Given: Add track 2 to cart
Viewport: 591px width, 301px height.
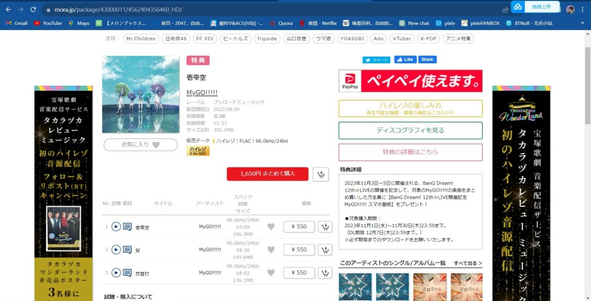Looking at the screenshot, I should tap(325, 250).
